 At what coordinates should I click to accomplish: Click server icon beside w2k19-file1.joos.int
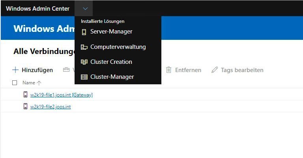[x=25, y=94]
